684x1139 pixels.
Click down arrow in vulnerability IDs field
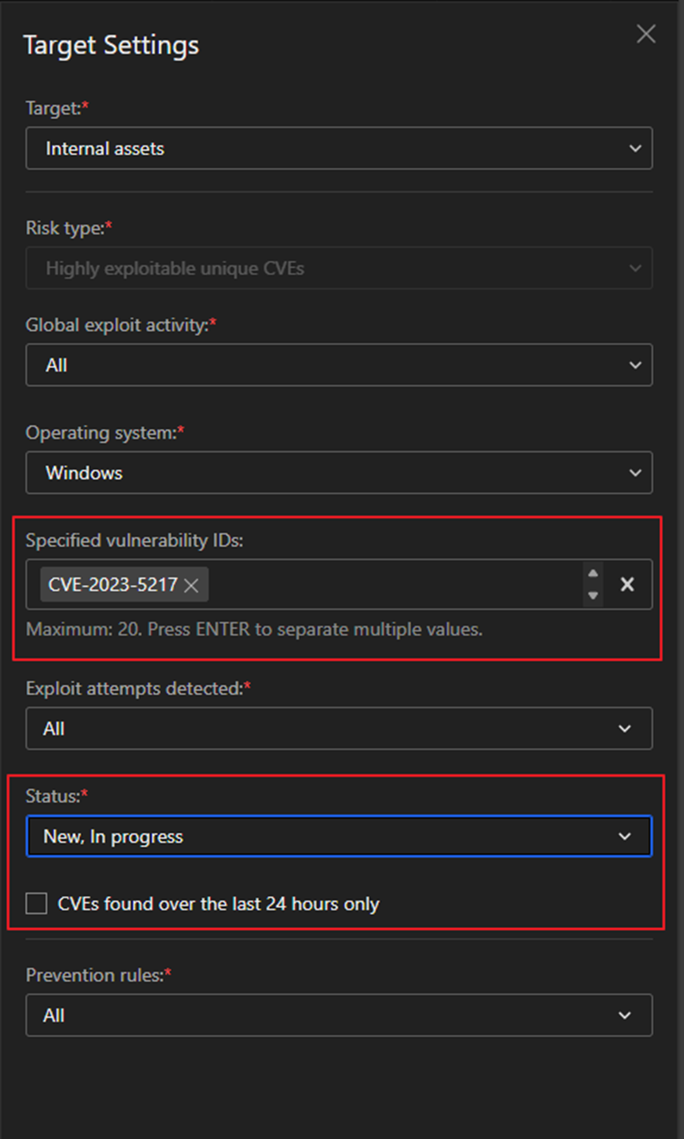(x=593, y=595)
